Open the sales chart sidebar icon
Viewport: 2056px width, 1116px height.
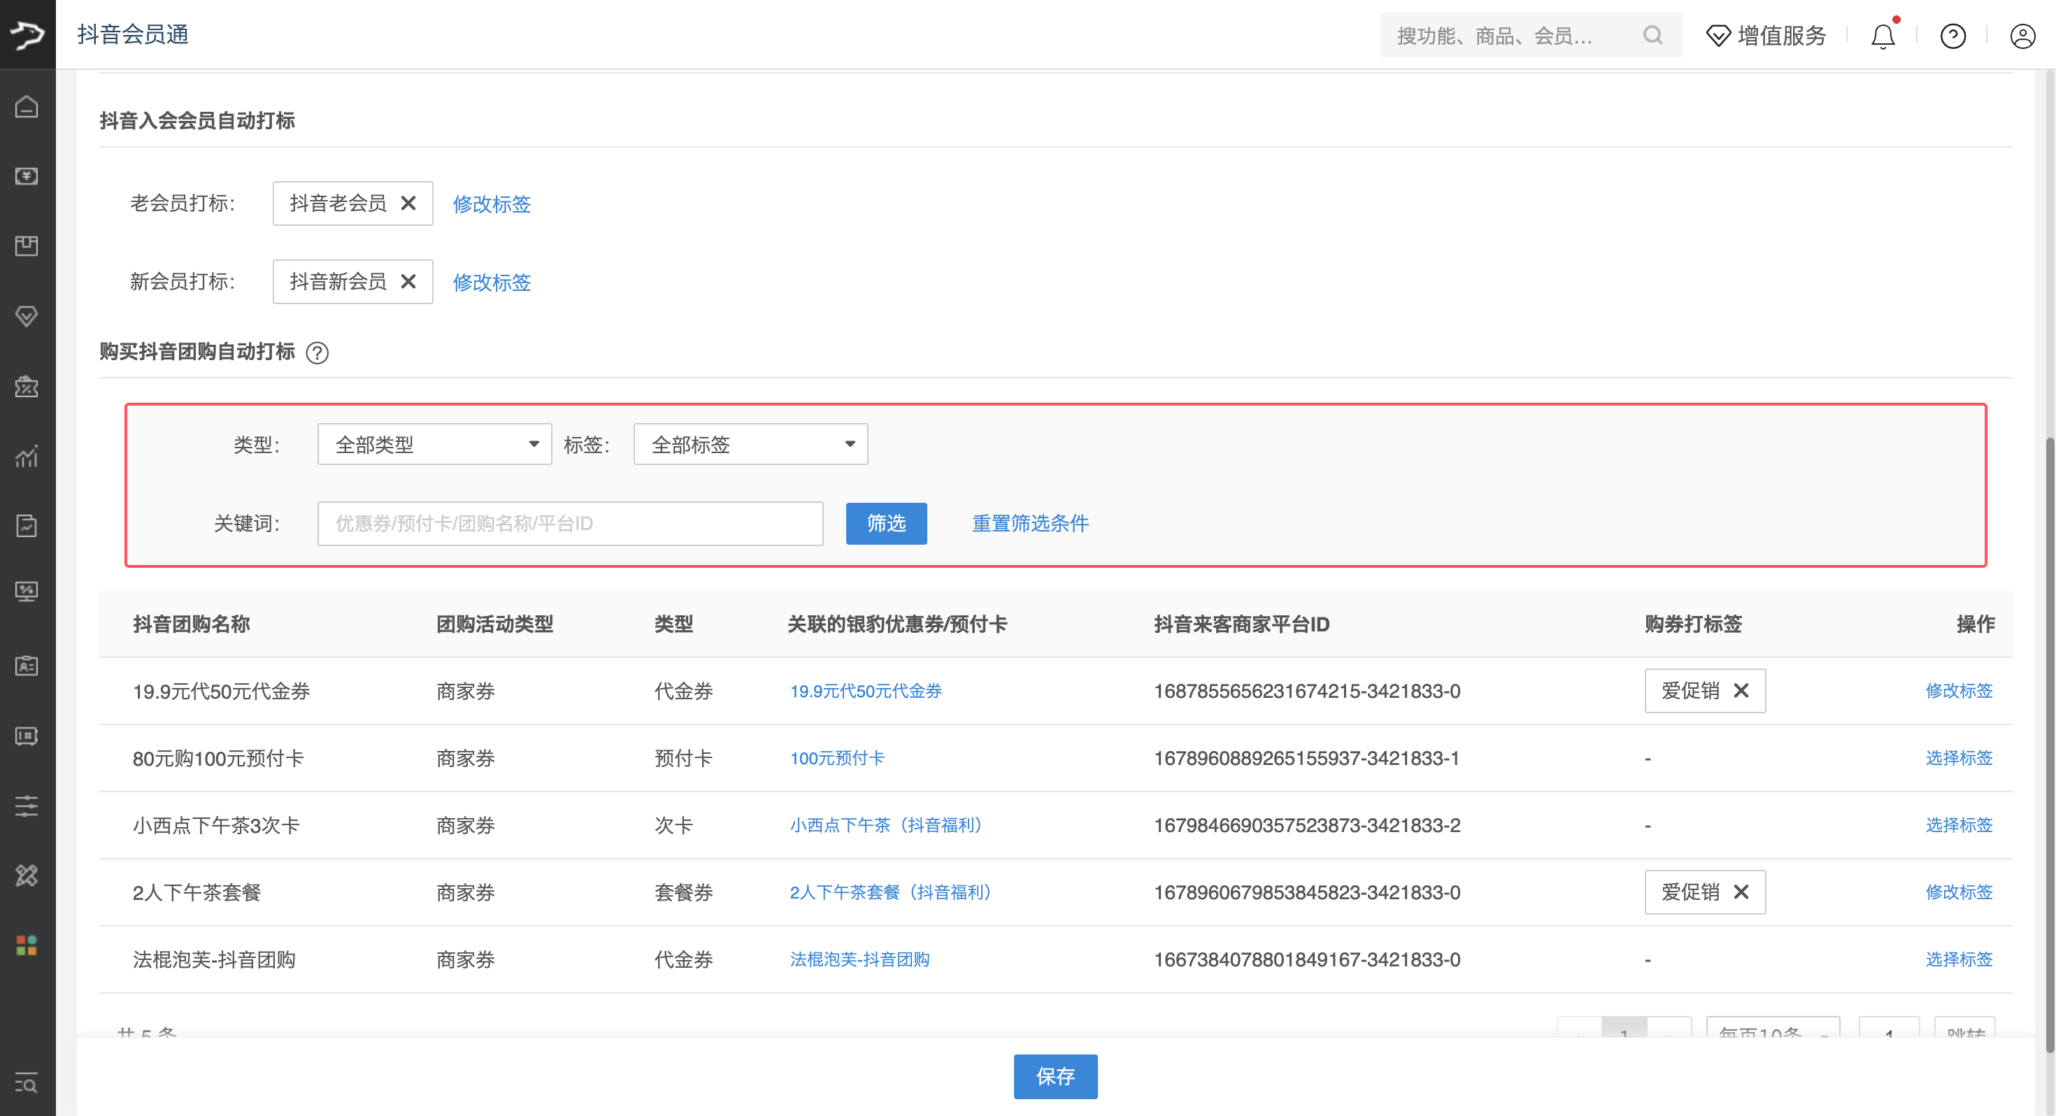coord(27,456)
